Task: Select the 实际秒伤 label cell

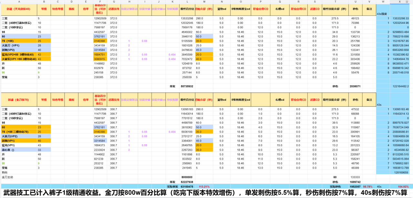Action: [x=335, y=186]
